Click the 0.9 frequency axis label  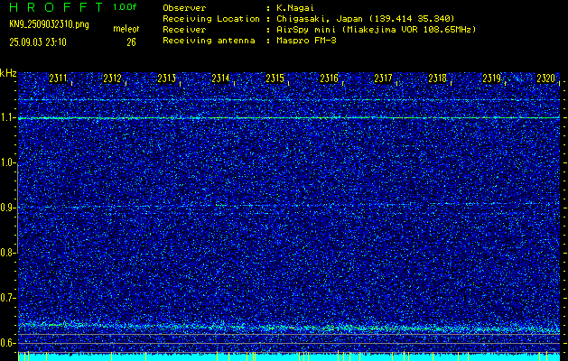tap(7, 208)
